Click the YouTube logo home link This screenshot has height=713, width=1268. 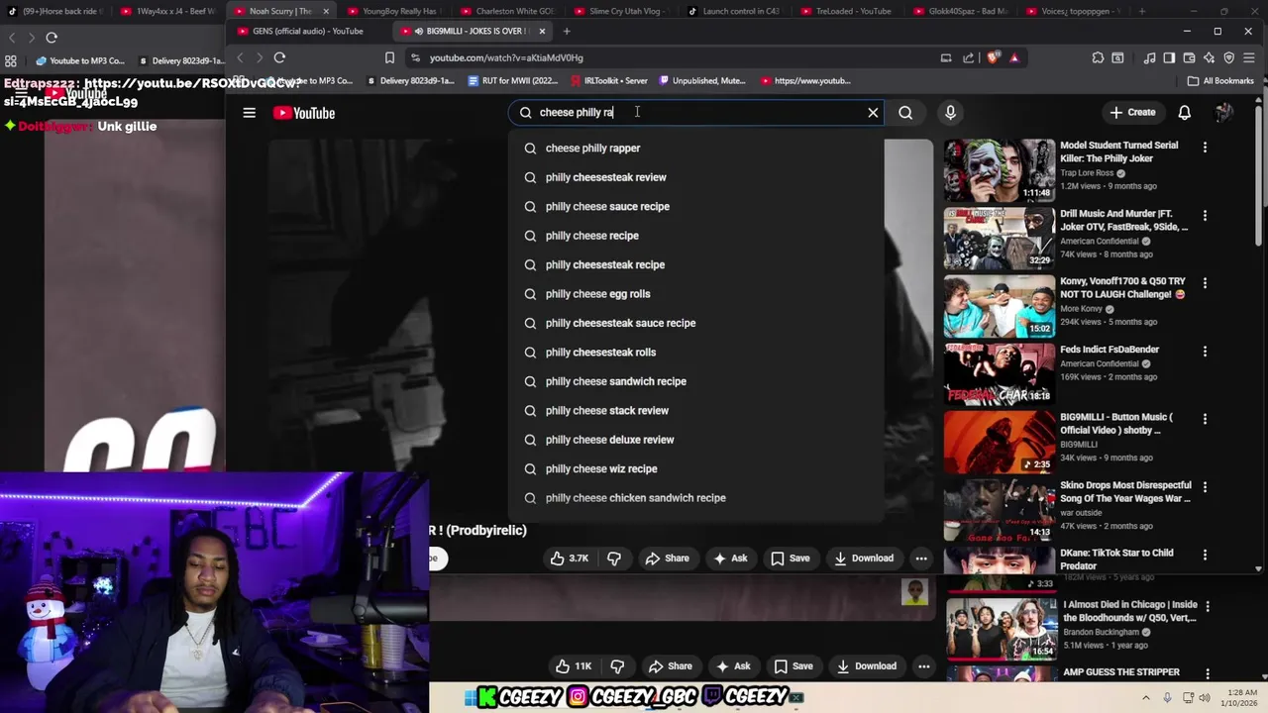[x=305, y=113]
